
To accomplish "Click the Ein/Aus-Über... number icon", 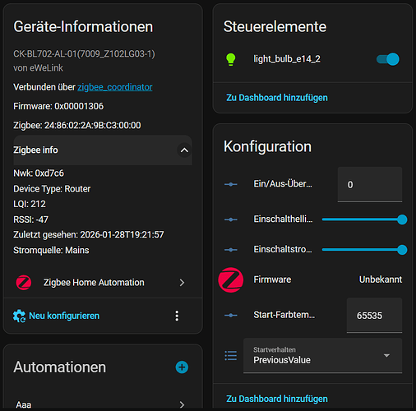I will [230, 184].
